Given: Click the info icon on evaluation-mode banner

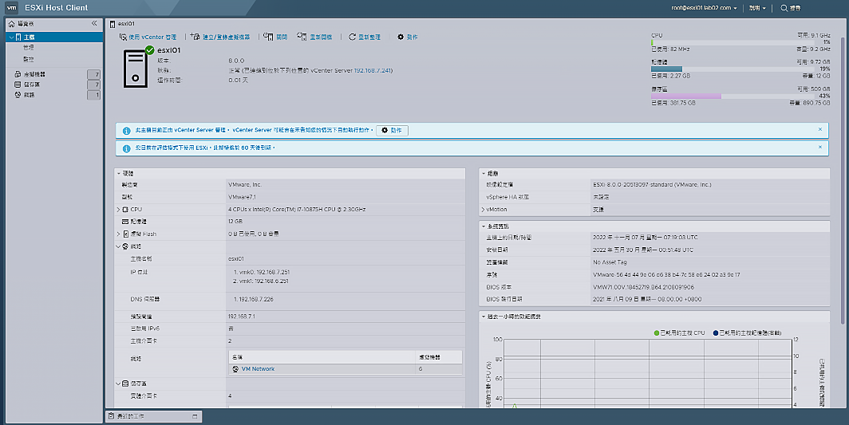Looking at the screenshot, I should pos(126,148).
